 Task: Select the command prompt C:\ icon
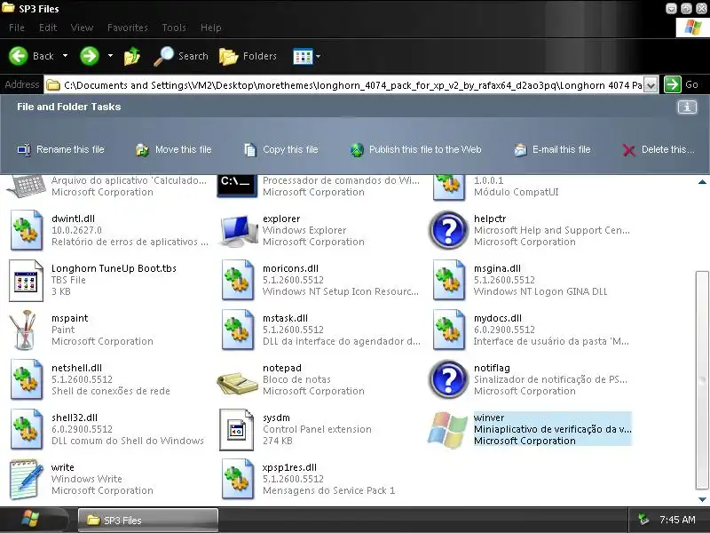(x=235, y=186)
